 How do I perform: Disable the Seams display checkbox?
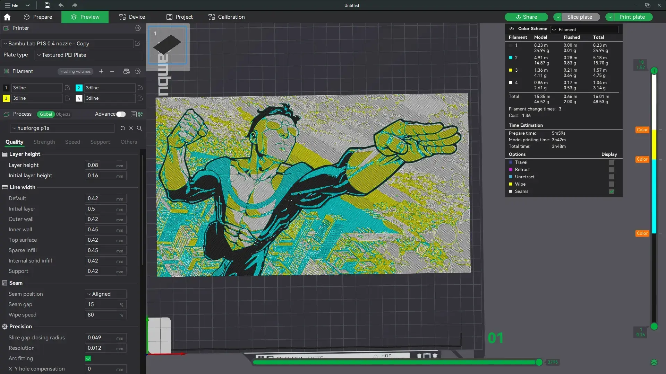(611, 191)
